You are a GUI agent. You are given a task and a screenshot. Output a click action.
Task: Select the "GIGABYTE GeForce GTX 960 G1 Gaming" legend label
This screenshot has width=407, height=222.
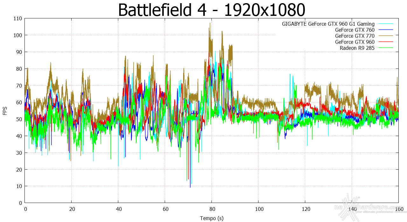[328, 24]
